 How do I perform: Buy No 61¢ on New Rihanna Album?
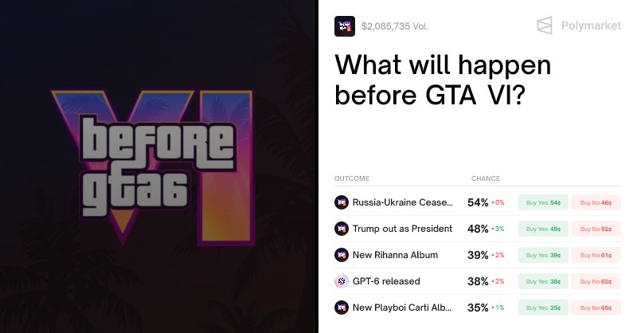596,255
